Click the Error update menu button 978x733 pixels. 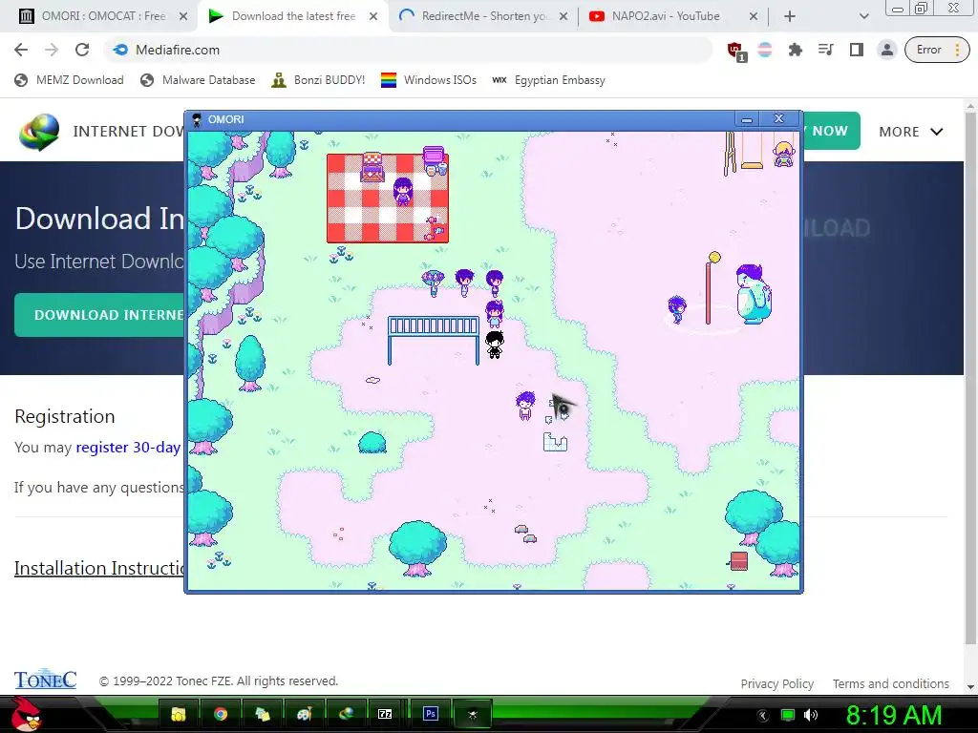click(x=937, y=50)
